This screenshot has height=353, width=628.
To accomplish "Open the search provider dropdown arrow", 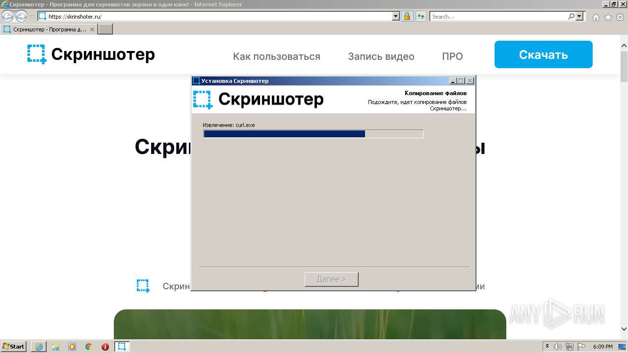I will (x=579, y=16).
